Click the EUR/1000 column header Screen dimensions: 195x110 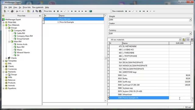180,43
